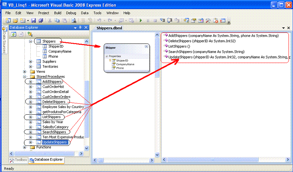Open the Toolbox hammer-and-wrench toolbar icon
Viewport: 293px width, 172px height.
(208, 21)
